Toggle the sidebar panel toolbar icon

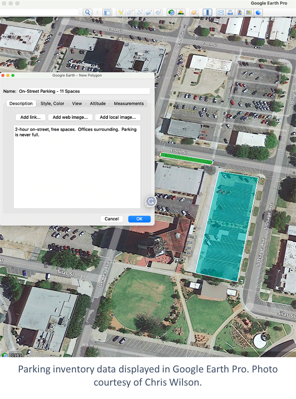tap(107, 12)
